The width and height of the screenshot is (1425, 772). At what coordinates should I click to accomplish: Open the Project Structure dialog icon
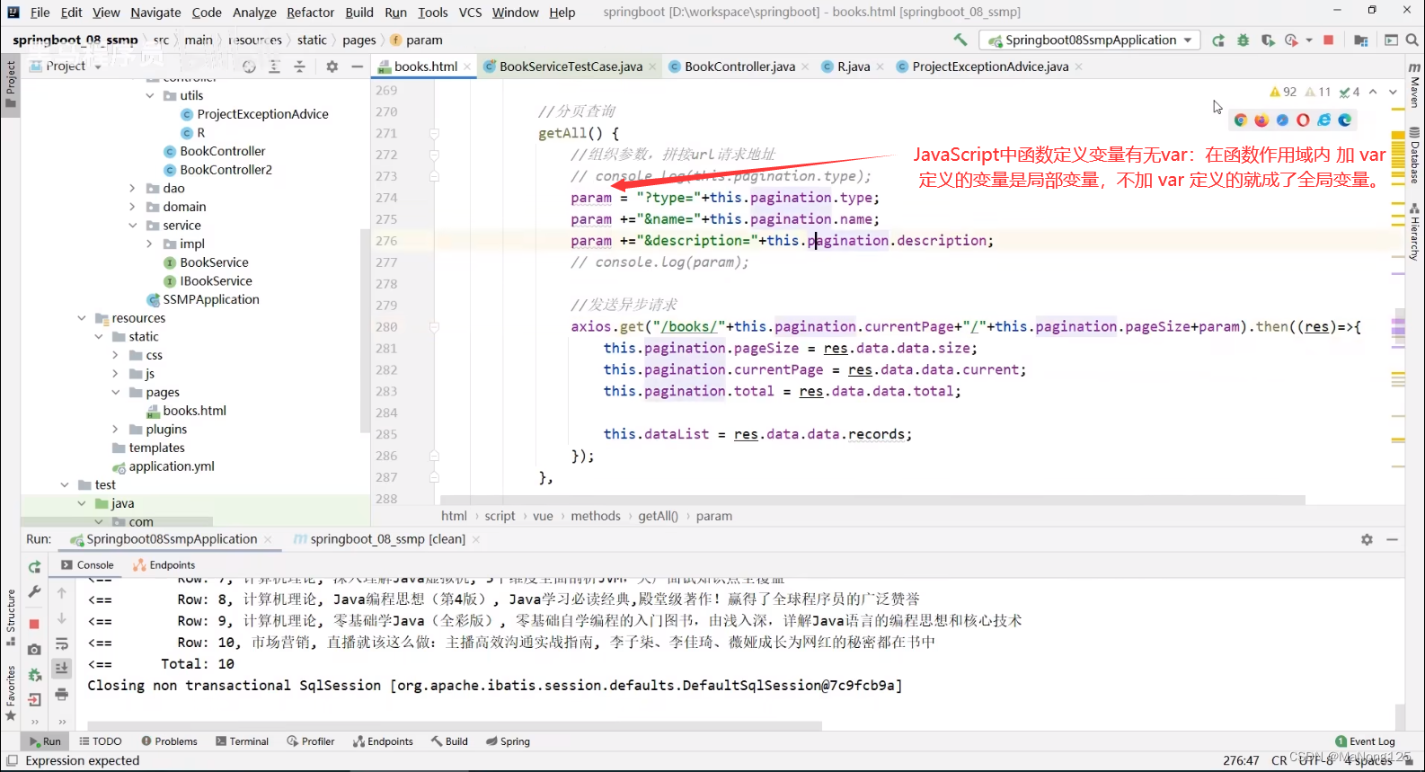pyautogui.click(x=1361, y=40)
